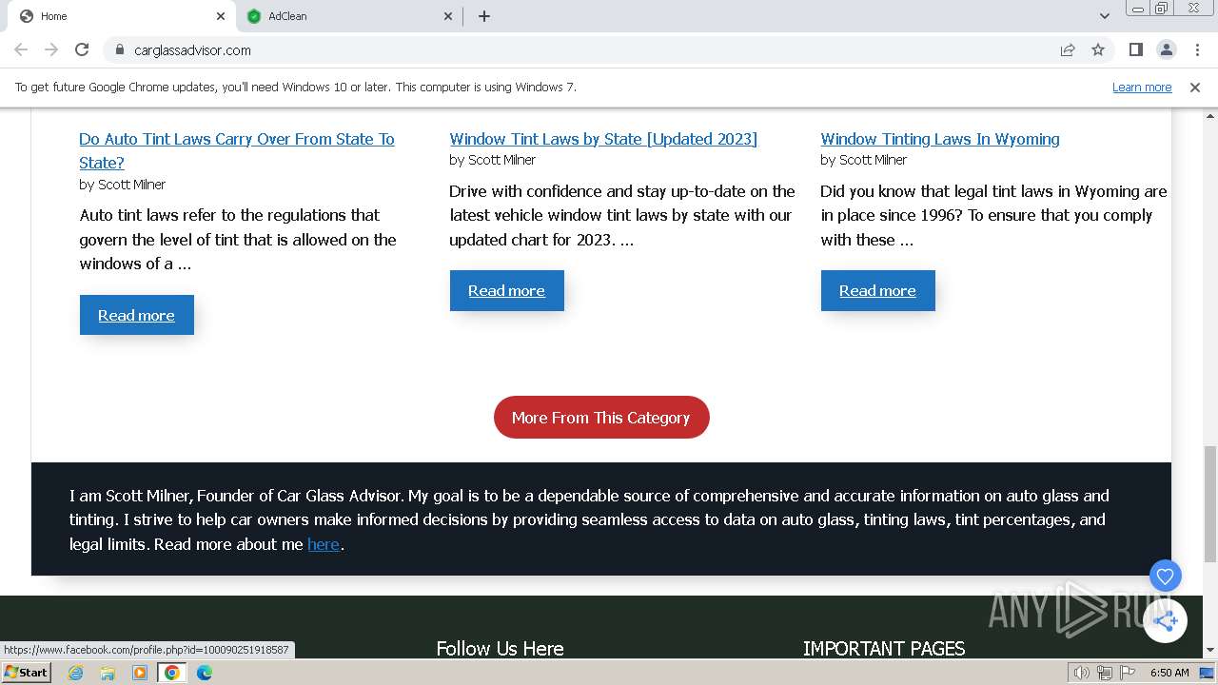Image resolution: width=1218 pixels, height=685 pixels.
Task: Click the 'Follow Us Here' footer heading
Action: click(500, 649)
